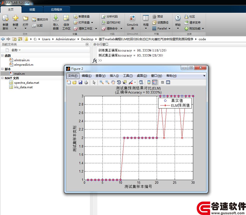Image resolution: width=246 pixels, height=215 pixels.
Task: Select iris_data.mat in the file list
Action: 23,87
